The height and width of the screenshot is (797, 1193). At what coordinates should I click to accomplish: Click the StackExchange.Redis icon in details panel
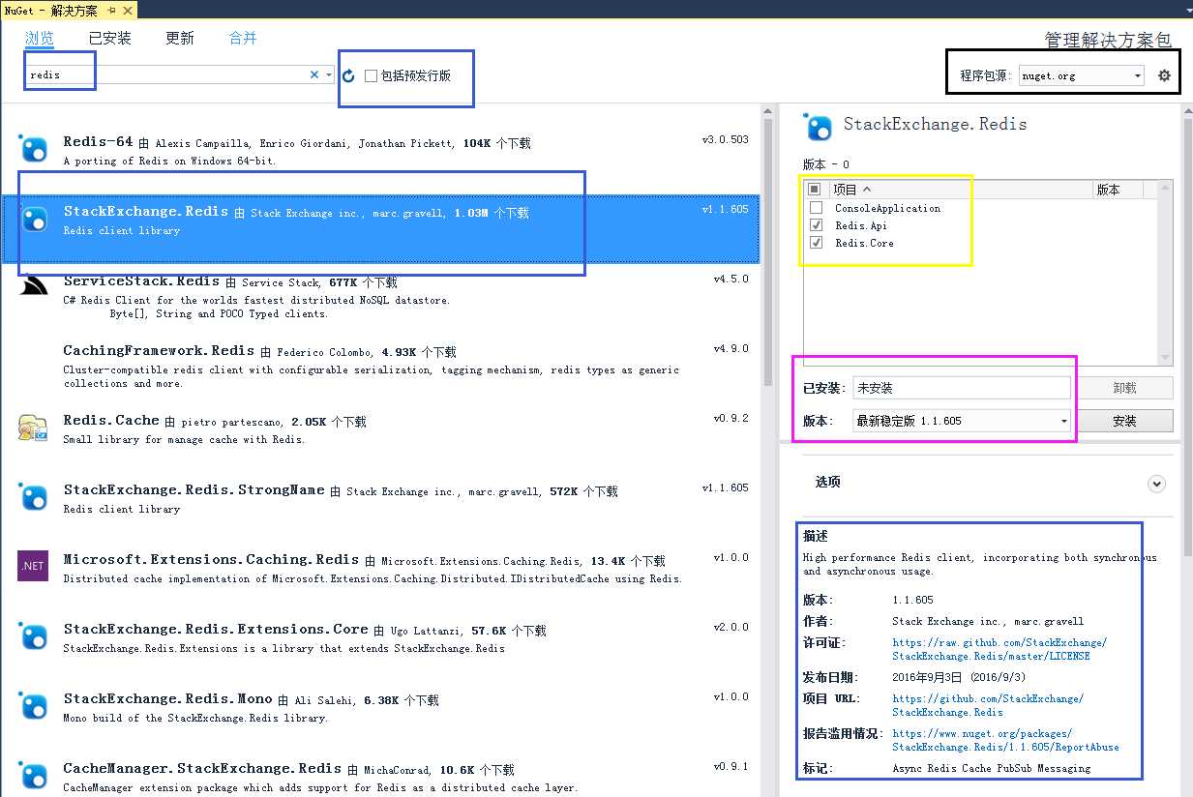819,127
